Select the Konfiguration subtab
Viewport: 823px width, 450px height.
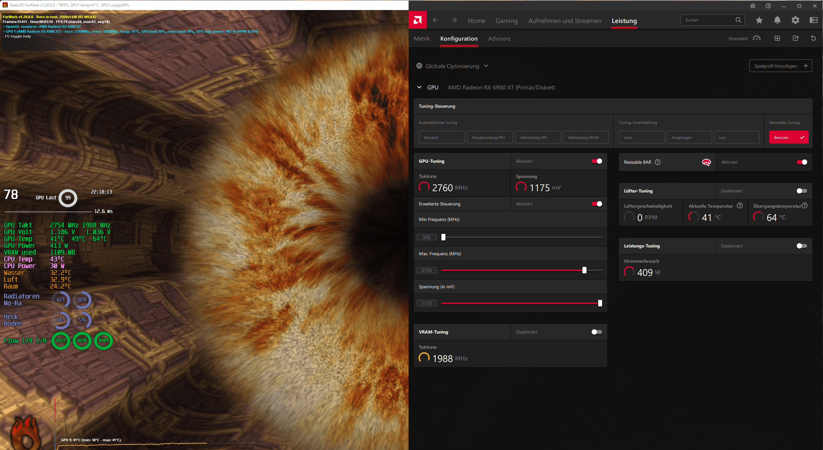tap(459, 38)
